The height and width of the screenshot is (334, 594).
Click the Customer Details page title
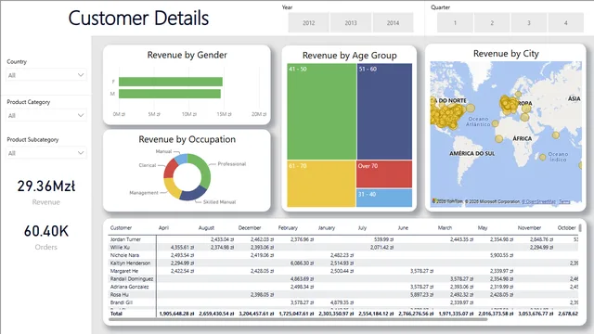[x=138, y=19]
